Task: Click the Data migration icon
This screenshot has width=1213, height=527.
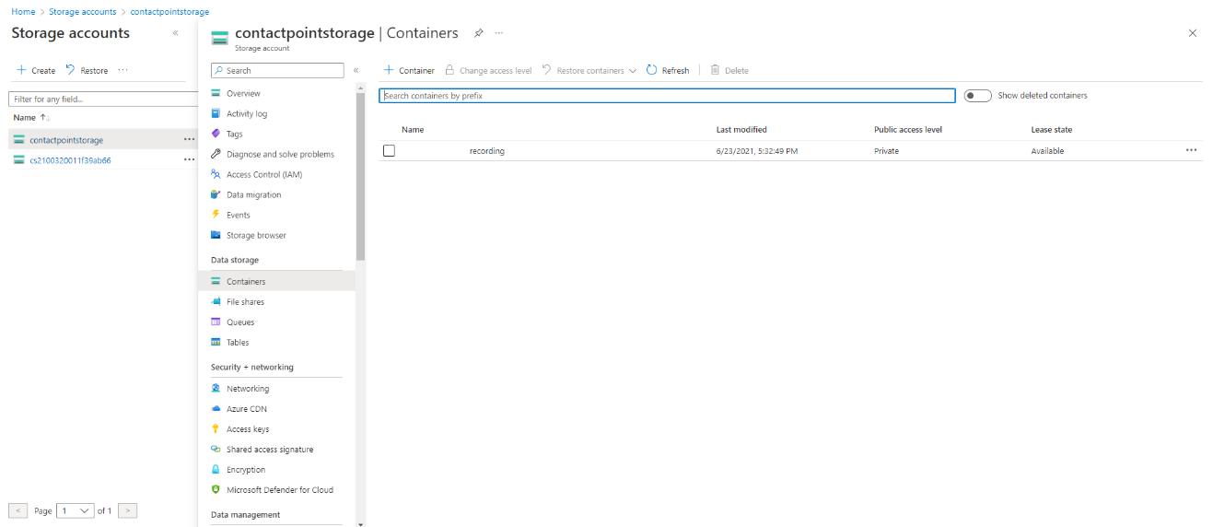Action: [x=216, y=194]
